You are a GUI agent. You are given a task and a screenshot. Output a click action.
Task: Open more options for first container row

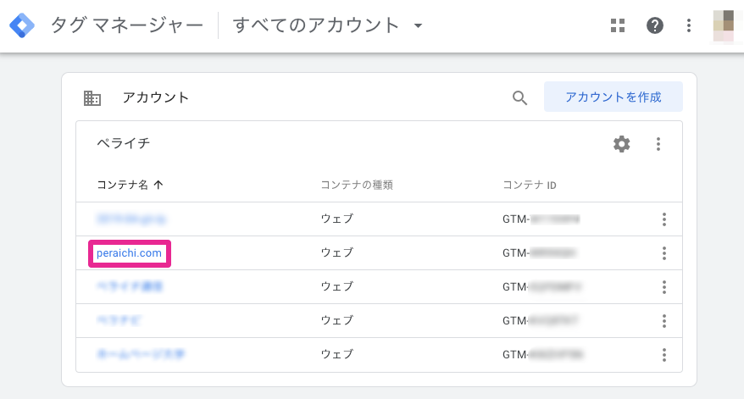(x=663, y=219)
